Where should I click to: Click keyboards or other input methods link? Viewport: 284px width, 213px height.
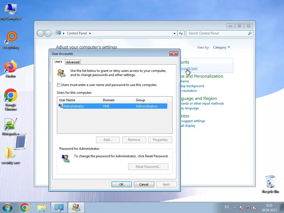202,103
